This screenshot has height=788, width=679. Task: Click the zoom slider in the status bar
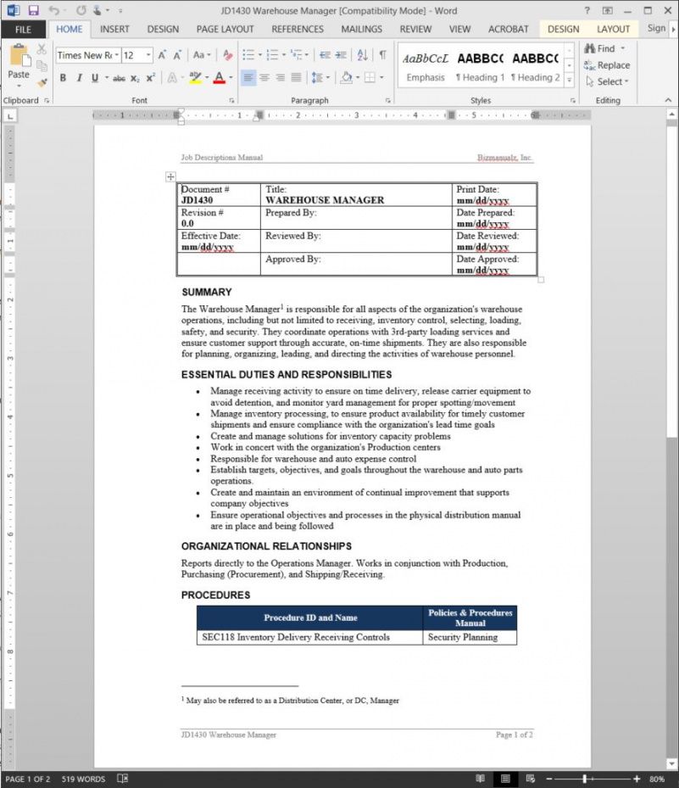[x=585, y=779]
